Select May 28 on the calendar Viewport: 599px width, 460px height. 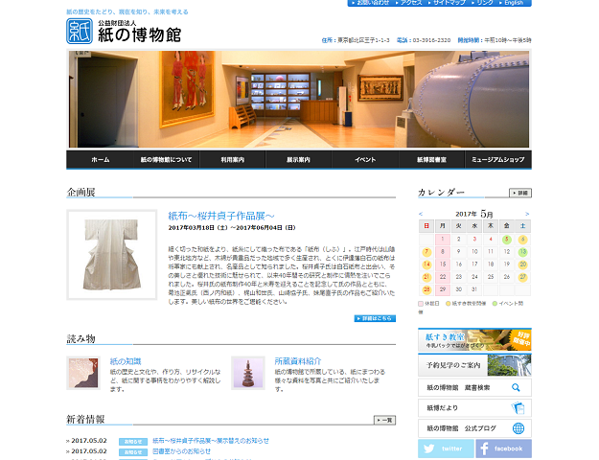pyautogui.click(x=426, y=289)
